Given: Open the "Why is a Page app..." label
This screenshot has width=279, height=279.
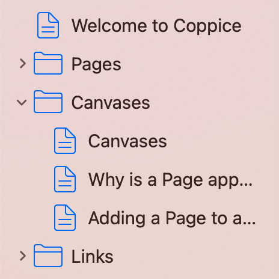Looking at the screenshot, I should [171, 180].
